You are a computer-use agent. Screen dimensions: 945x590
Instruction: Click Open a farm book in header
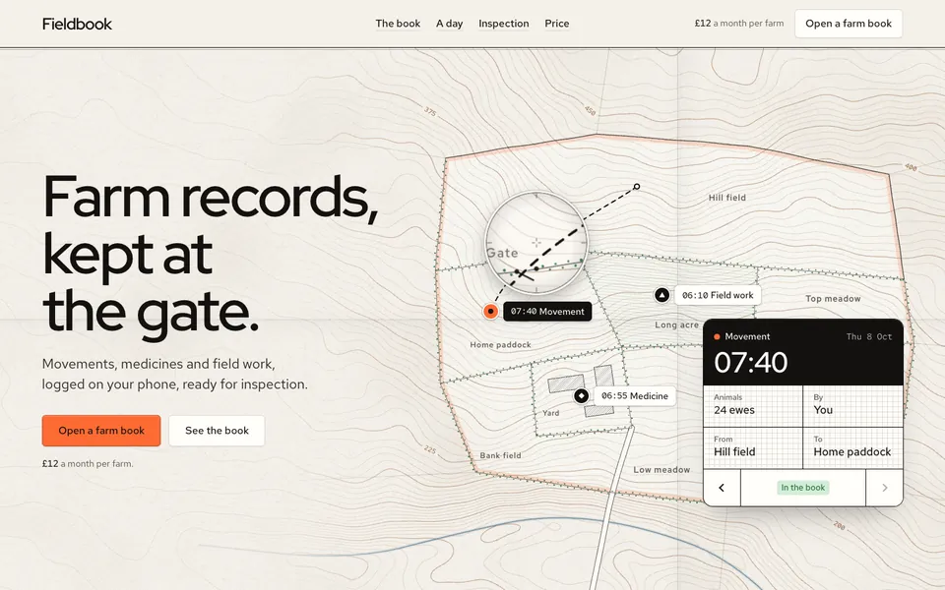[x=848, y=24]
